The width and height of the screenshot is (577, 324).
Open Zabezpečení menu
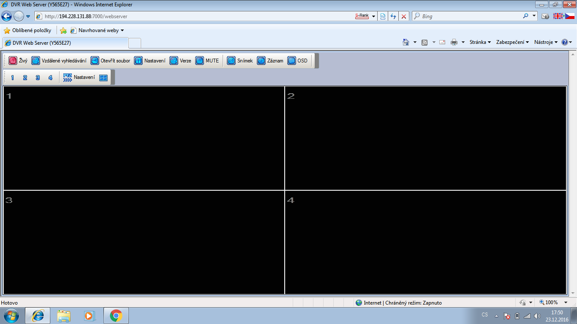point(513,42)
